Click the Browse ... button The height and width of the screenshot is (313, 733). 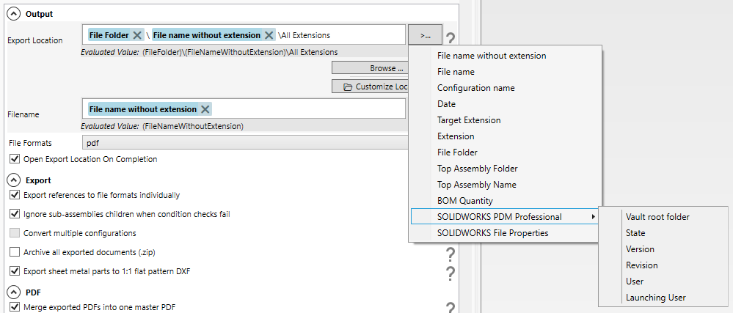click(371, 68)
